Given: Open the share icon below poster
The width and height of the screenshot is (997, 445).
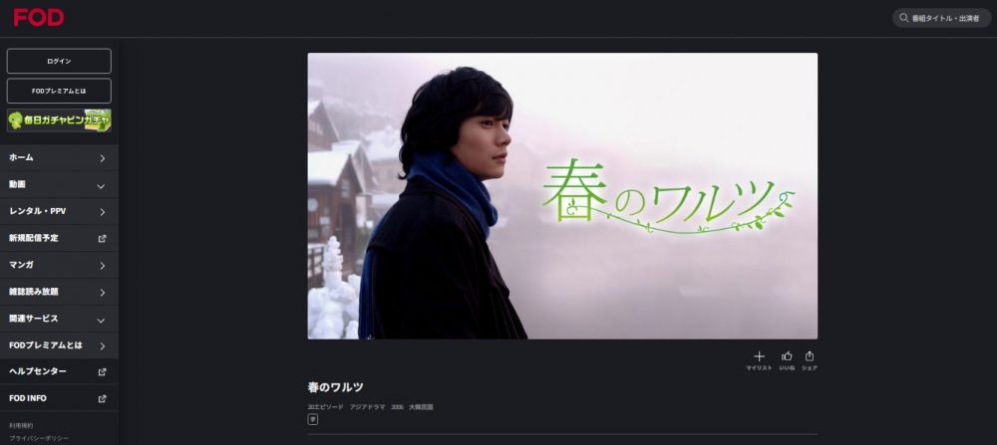Looking at the screenshot, I should point(810,356).
